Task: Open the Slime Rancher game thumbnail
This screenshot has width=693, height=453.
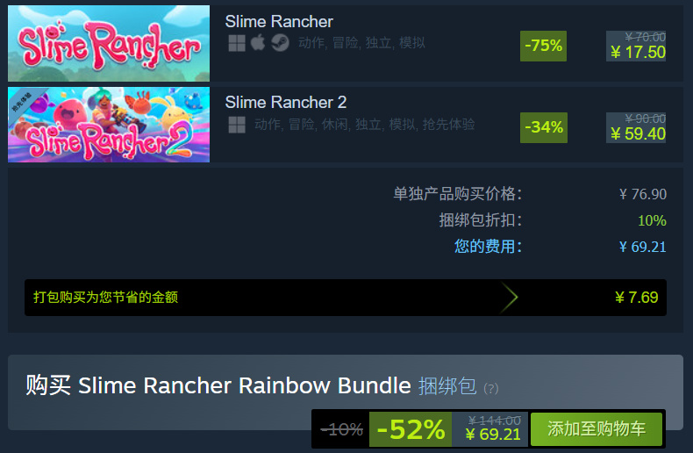Action: coord(109,43)
